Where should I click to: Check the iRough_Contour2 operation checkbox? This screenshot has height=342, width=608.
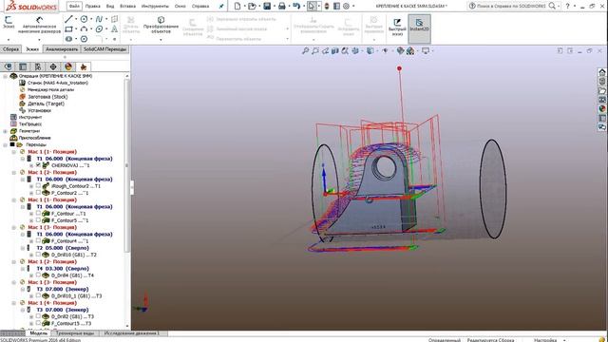38,186
